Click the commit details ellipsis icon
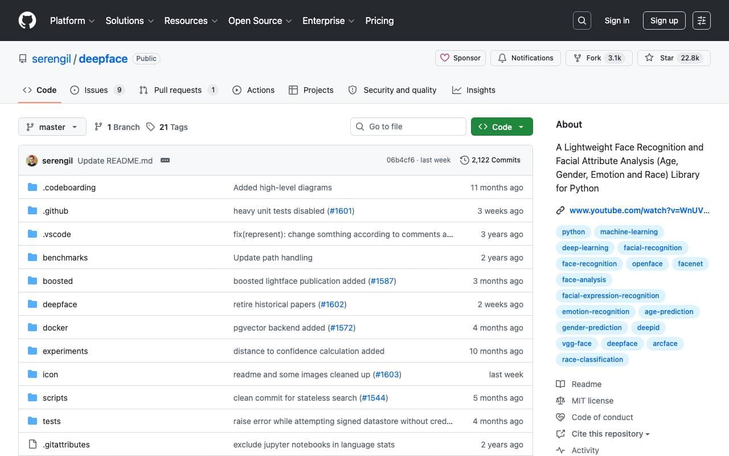The image size is (729, 456). tap(165, 160)
